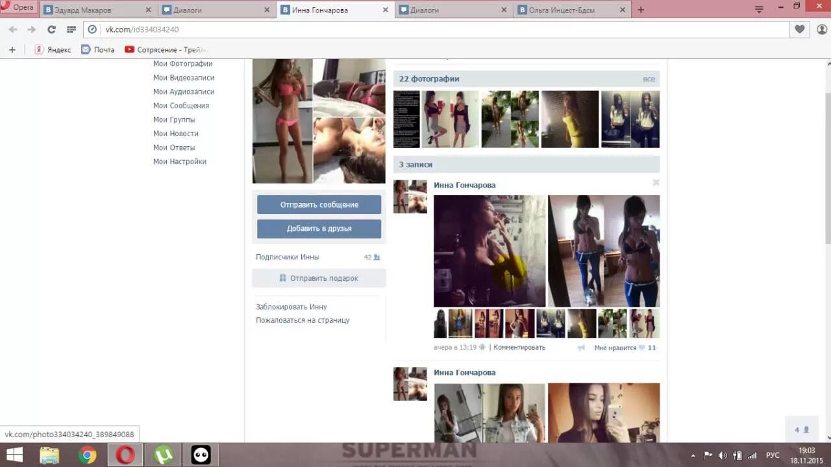
Task: Switch to the Эдуард Макаров tab
Action: click(99, 10)
